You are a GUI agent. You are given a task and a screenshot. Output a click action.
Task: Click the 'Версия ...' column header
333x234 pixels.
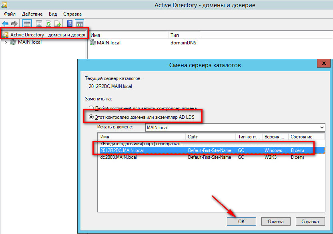275,137
